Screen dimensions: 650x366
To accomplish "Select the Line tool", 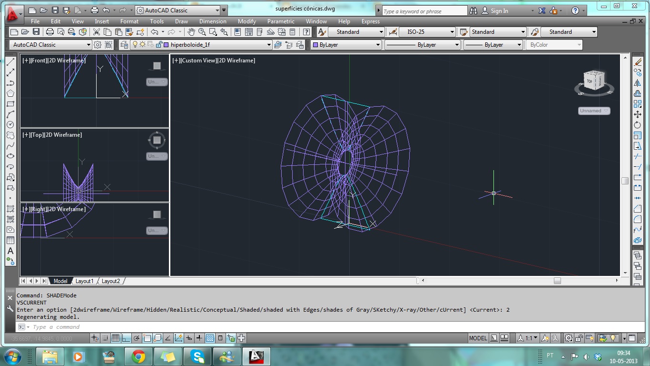I will pyautogui.click(x=10, y=62).
